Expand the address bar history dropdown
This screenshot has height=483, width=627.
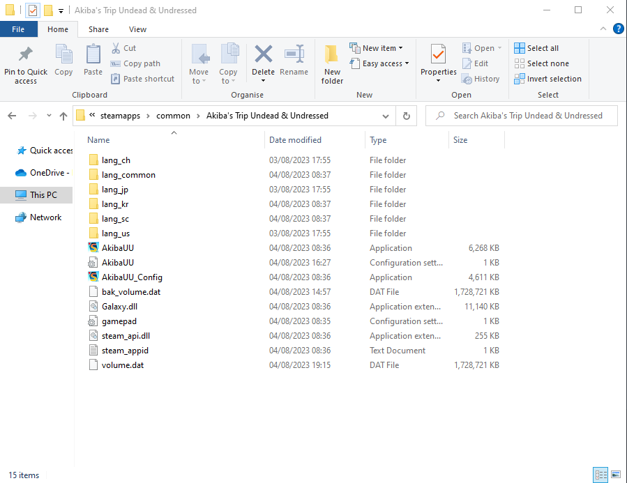pyautogui.click(x=386, y=116)
